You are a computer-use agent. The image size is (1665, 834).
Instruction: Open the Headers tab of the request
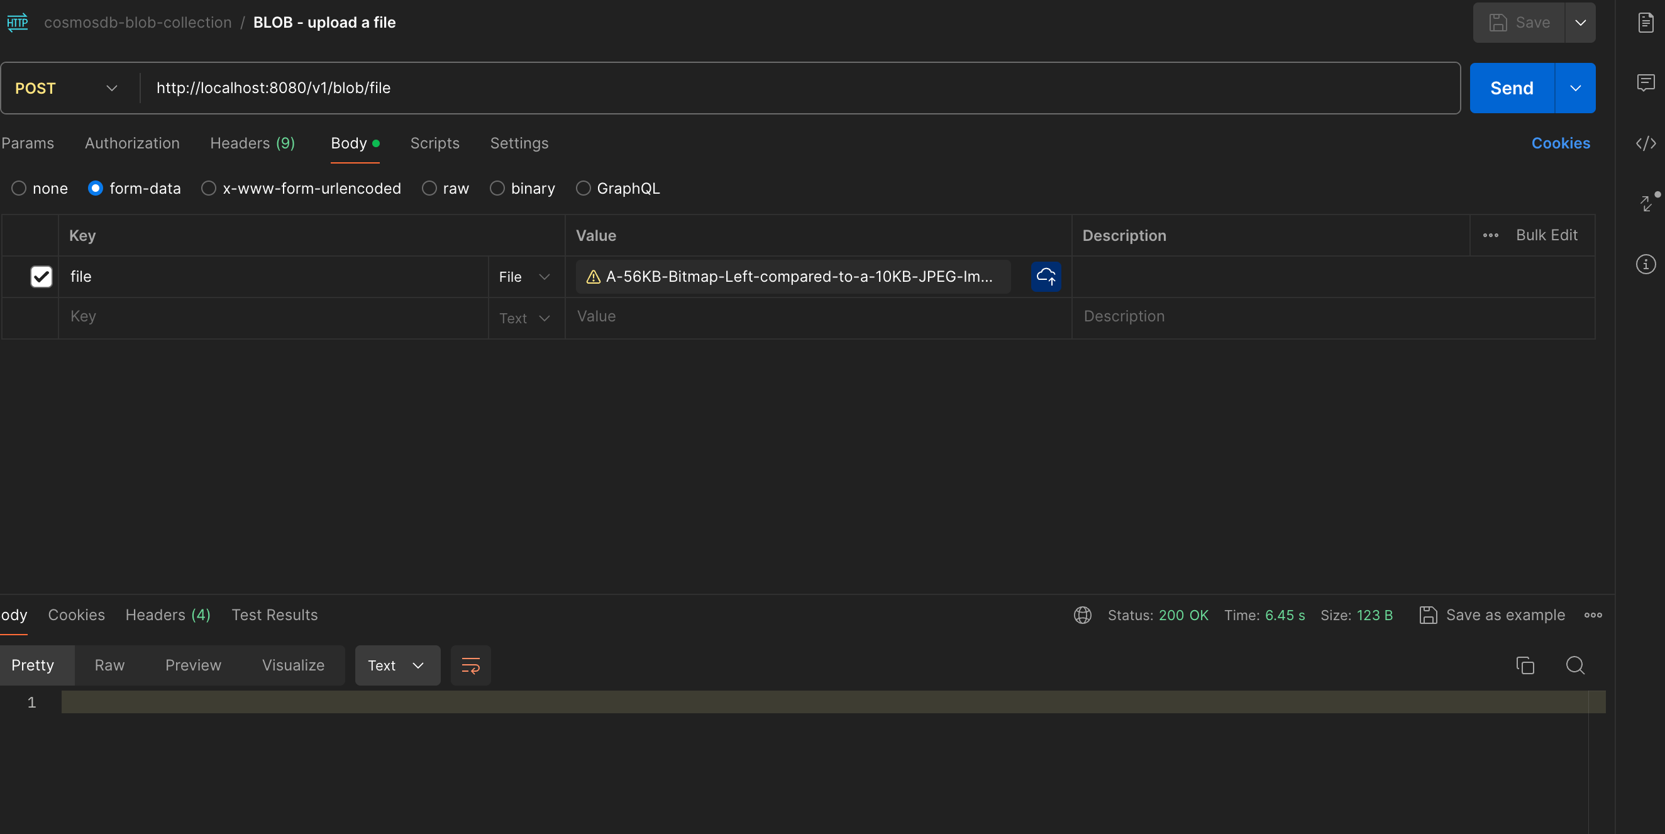(x=252, y=143)
